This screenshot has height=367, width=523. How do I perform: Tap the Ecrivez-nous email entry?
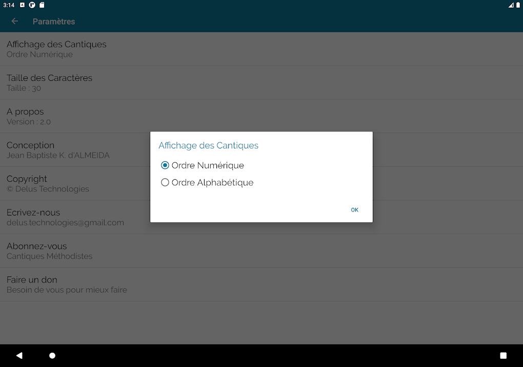[65, 217]
